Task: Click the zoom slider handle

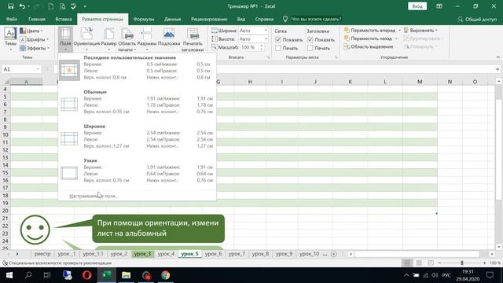Action: (462, 263)
